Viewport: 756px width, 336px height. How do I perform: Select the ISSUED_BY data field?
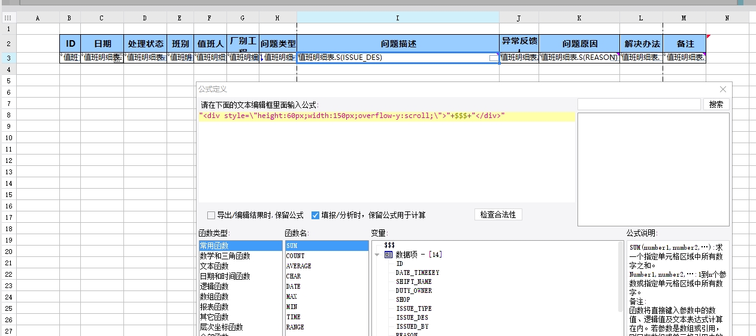(x=412, y=326)
